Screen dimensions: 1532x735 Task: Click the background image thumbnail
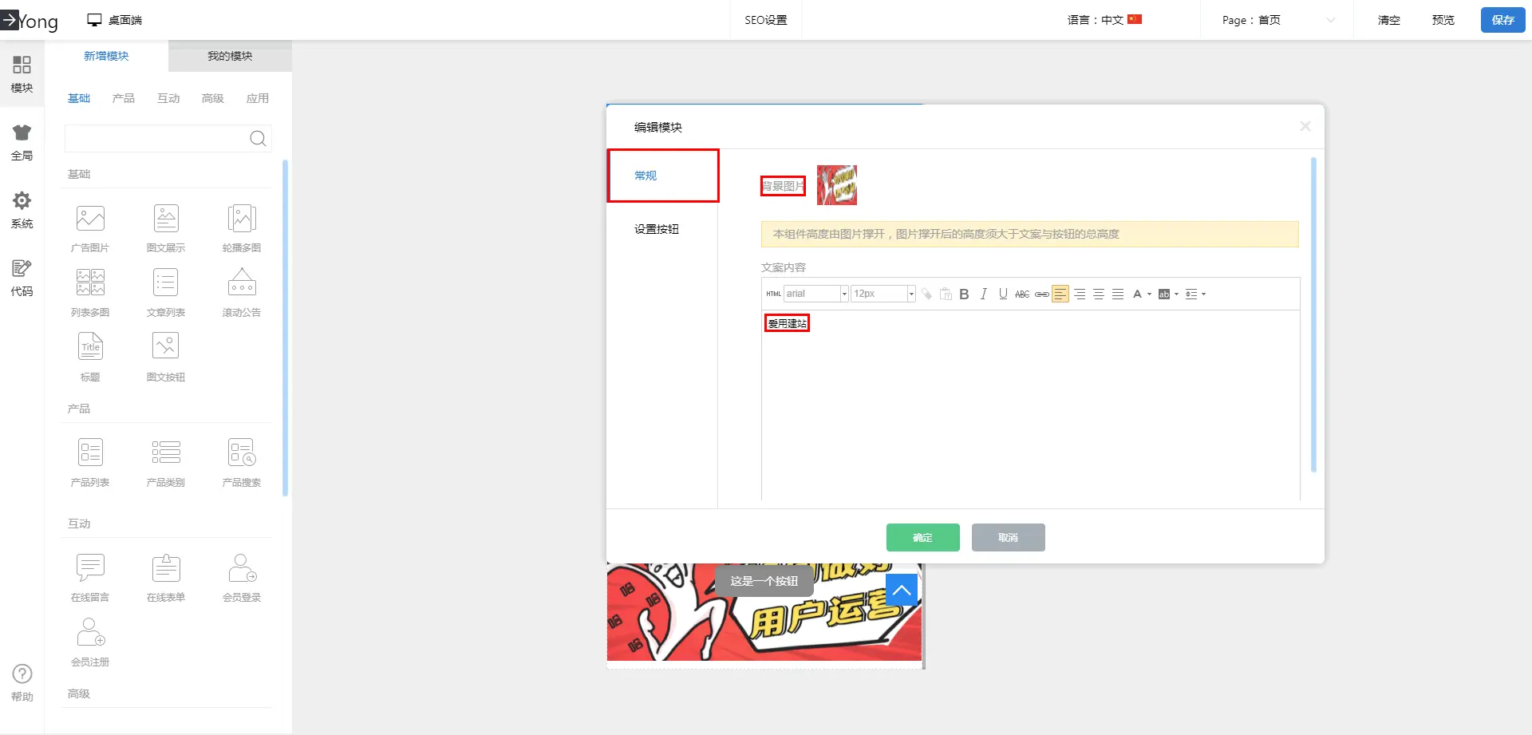(836, 185)
